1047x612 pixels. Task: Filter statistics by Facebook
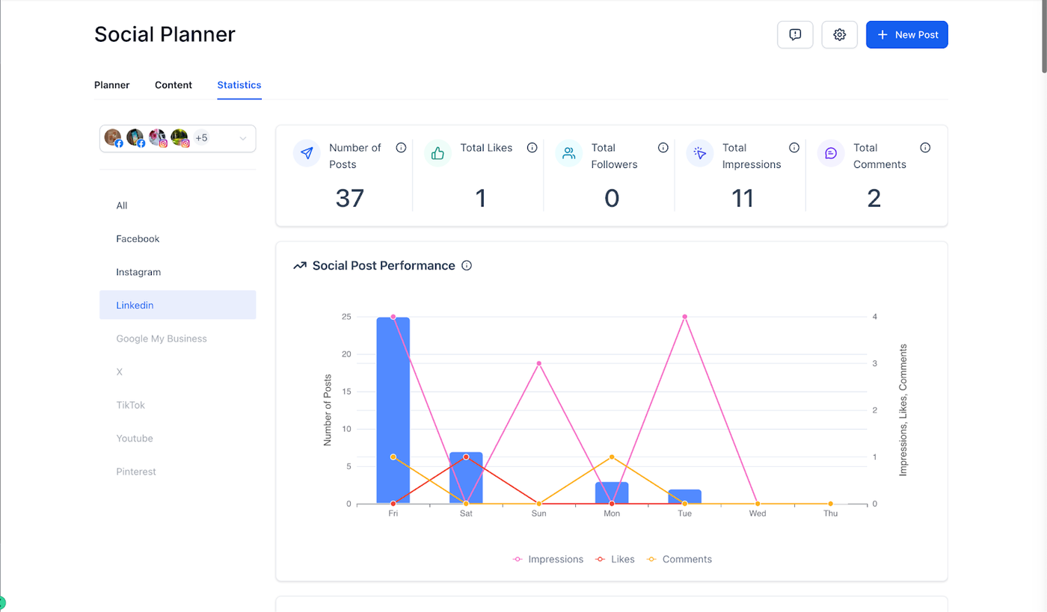pyautogui.click(x=138, y=239)
